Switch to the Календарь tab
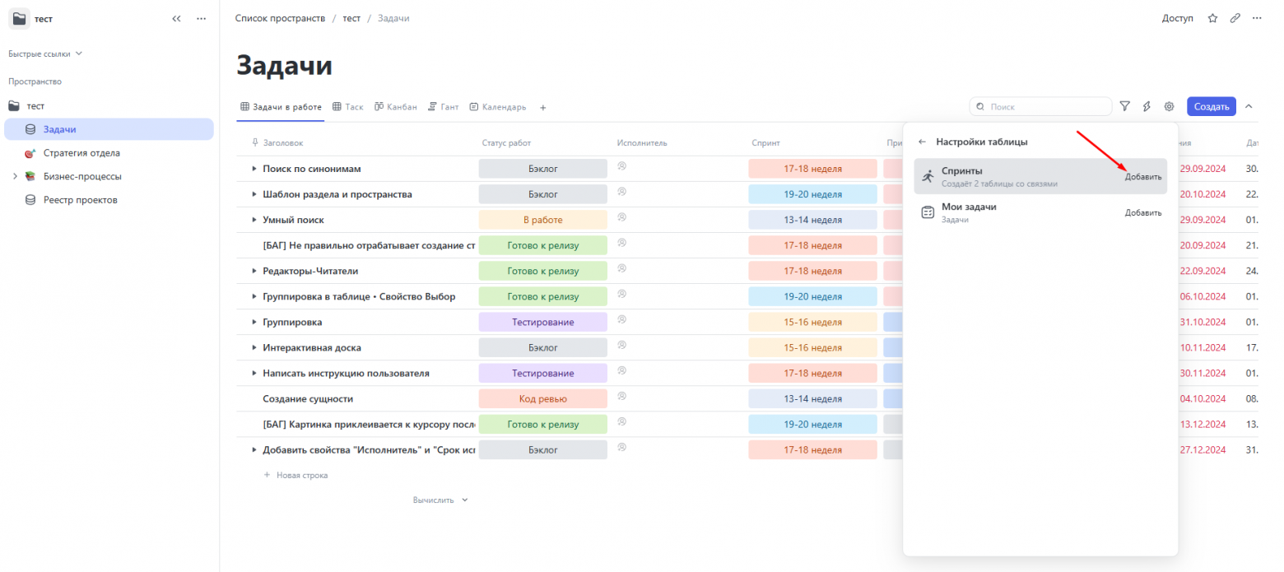This screenshot has height=572, width=1284. tap(498, 107)
